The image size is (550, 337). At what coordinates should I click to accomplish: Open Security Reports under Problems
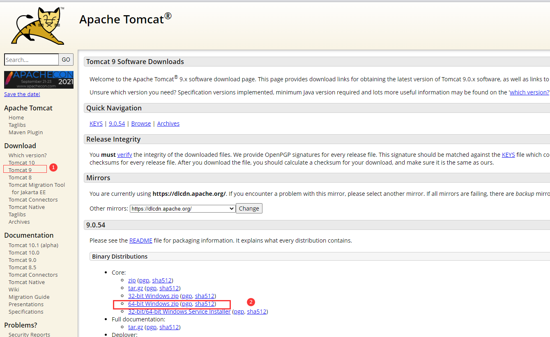[x=29, y=335]
